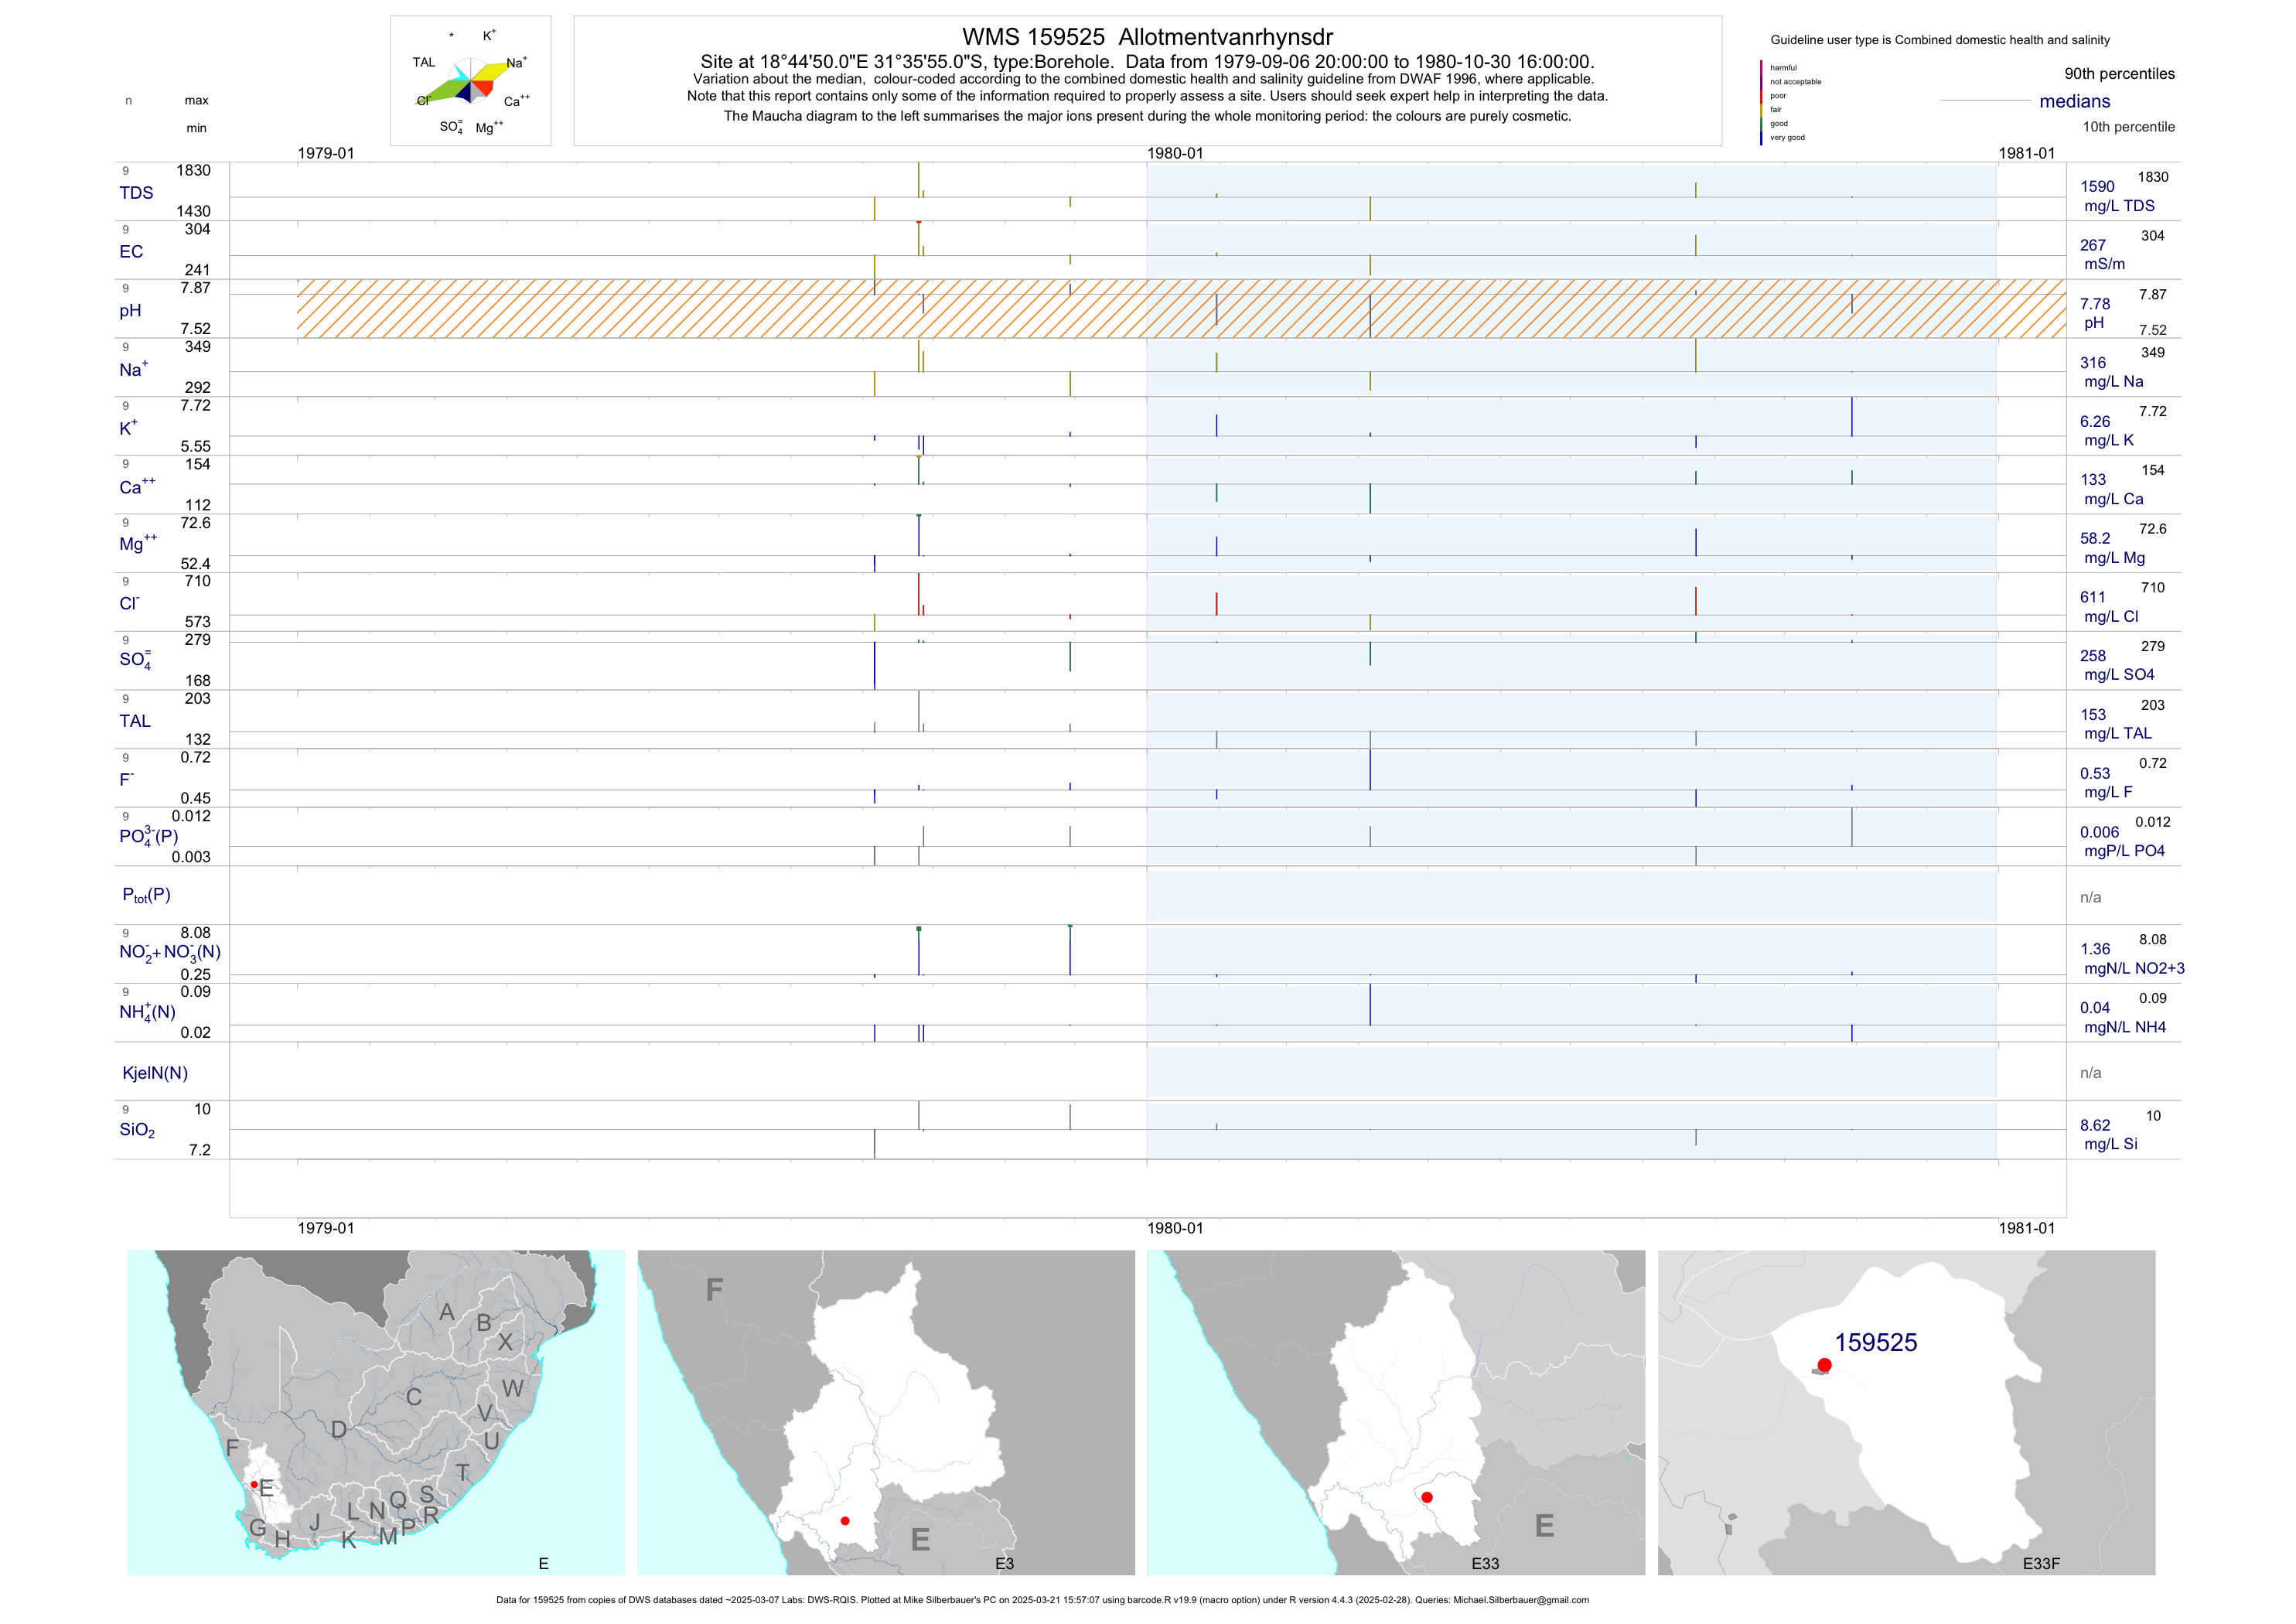The image size is (2296, 1624).
Task: Click the red dot on South Africa map
Action: coord(254,1485)
